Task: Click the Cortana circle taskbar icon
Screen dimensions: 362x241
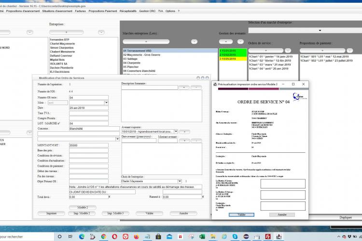Action: point(59,236)
